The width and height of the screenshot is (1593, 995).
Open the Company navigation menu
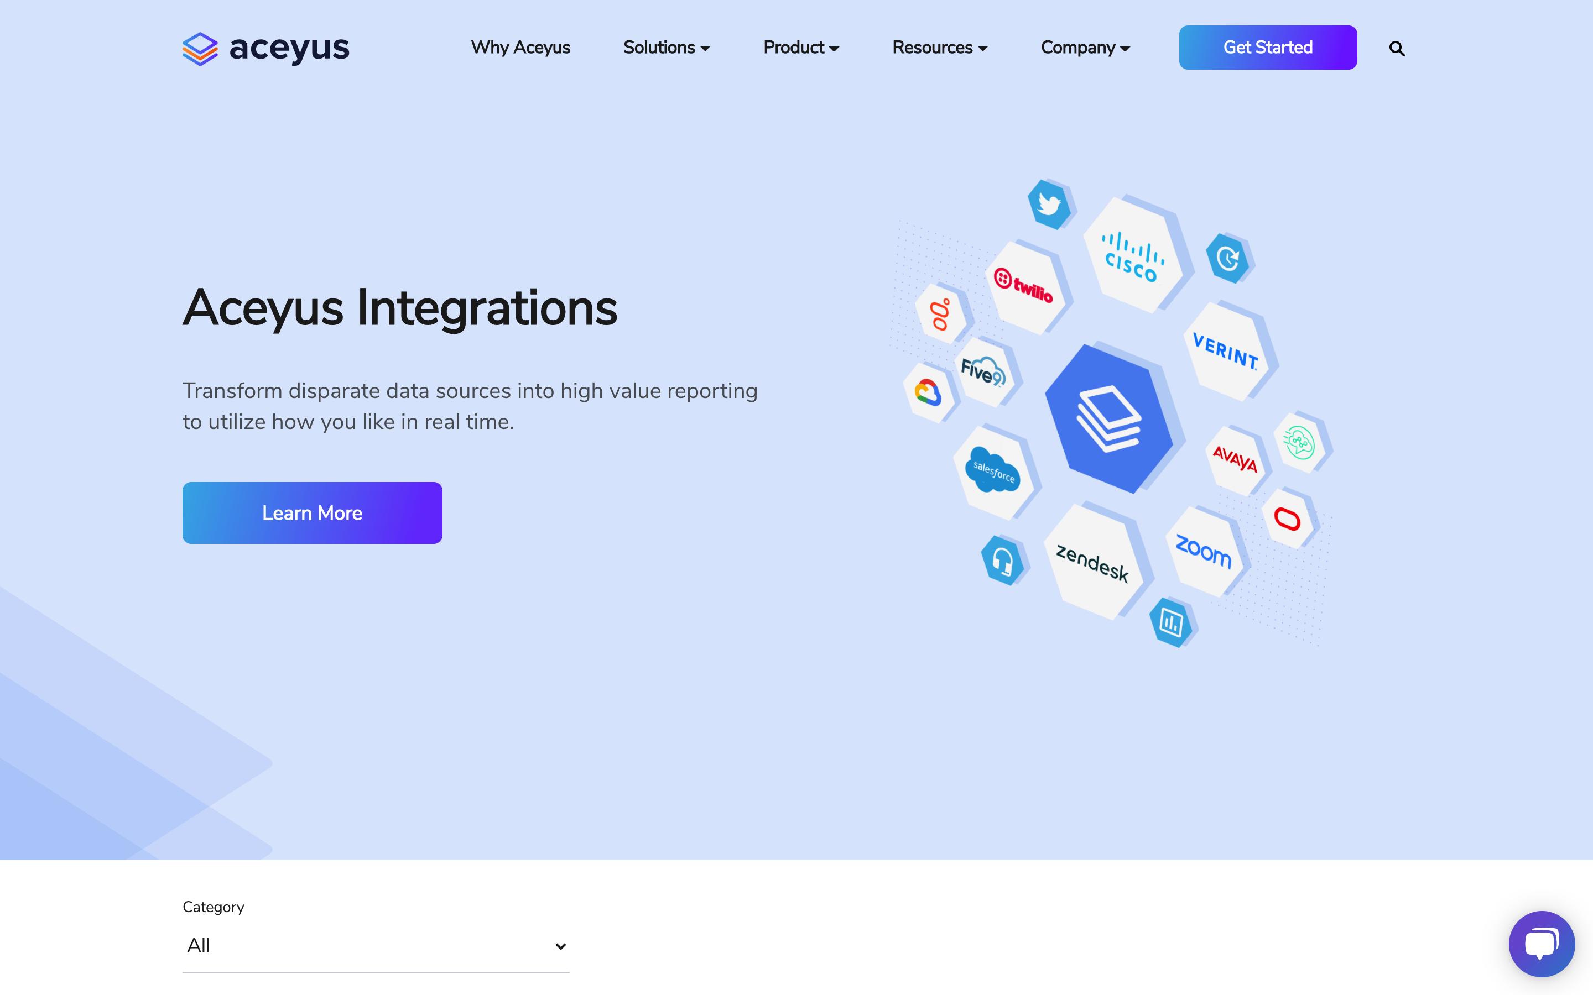point(1084,48)
